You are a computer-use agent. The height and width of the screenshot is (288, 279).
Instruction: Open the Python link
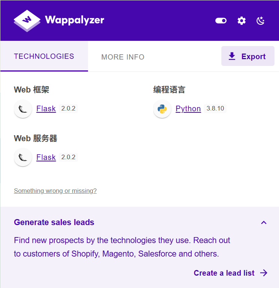click(x=188, y=109)
